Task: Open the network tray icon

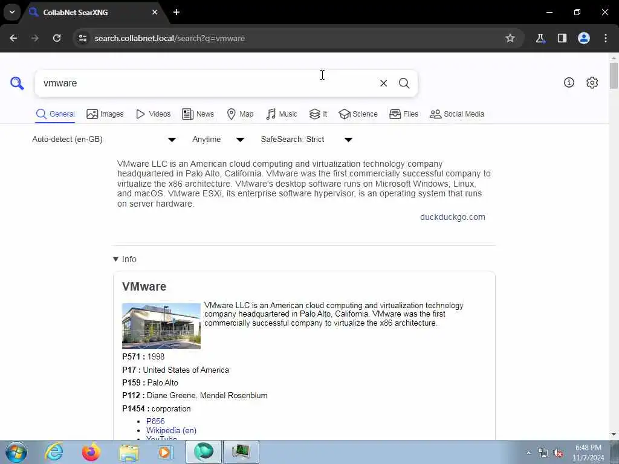Action: 543,453
